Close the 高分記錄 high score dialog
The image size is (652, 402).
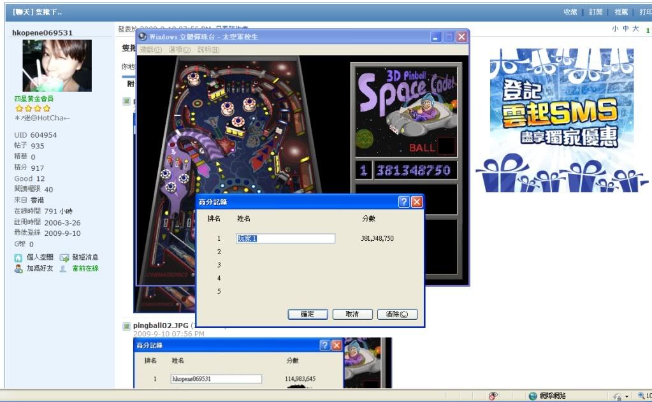417,202
